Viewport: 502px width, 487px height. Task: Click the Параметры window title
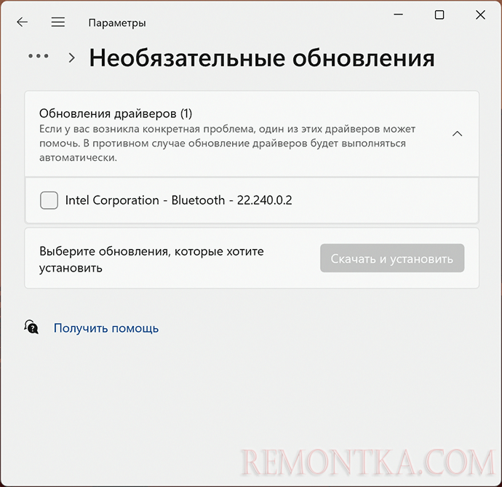coord(117,23)
